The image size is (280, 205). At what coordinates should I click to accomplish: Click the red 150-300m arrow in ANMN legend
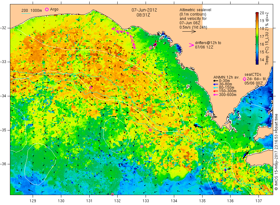pyautogui.click(x=216, y=91)
